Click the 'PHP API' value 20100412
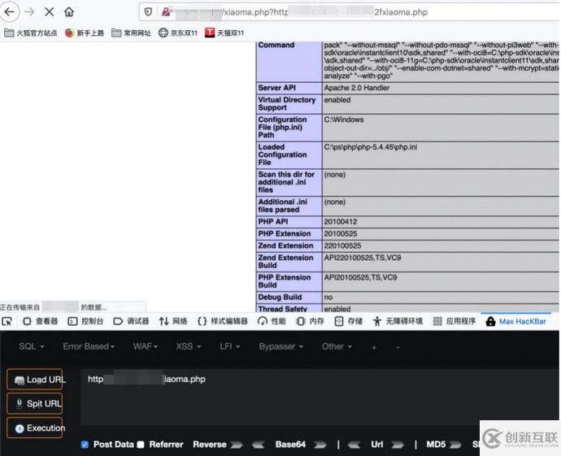 coord(340,222)
